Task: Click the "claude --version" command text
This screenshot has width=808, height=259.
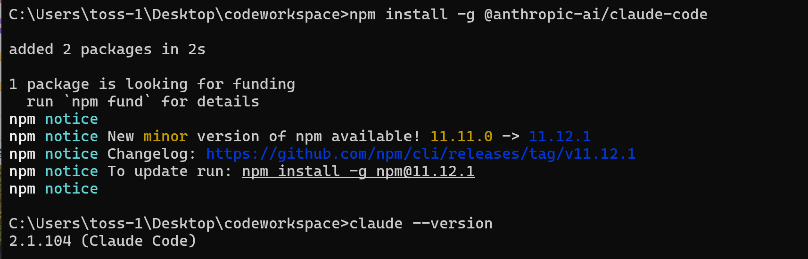Action: (421, 224)
